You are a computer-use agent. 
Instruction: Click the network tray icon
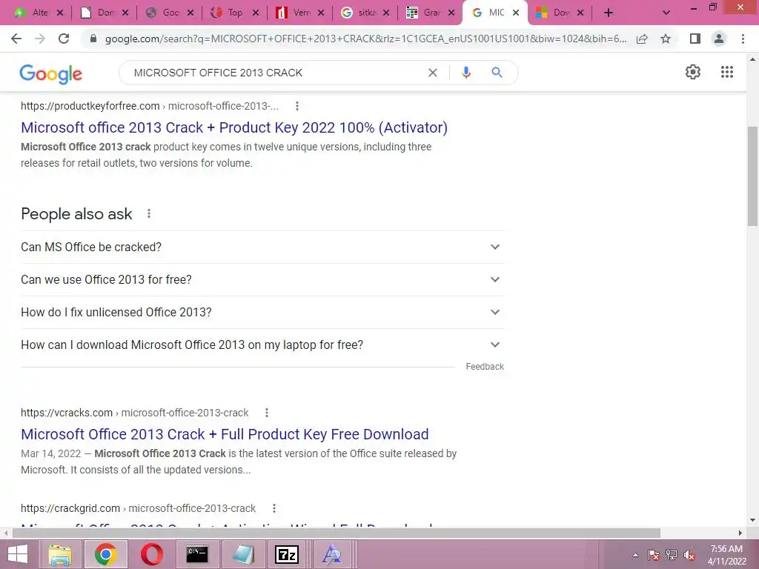(672, 555)
